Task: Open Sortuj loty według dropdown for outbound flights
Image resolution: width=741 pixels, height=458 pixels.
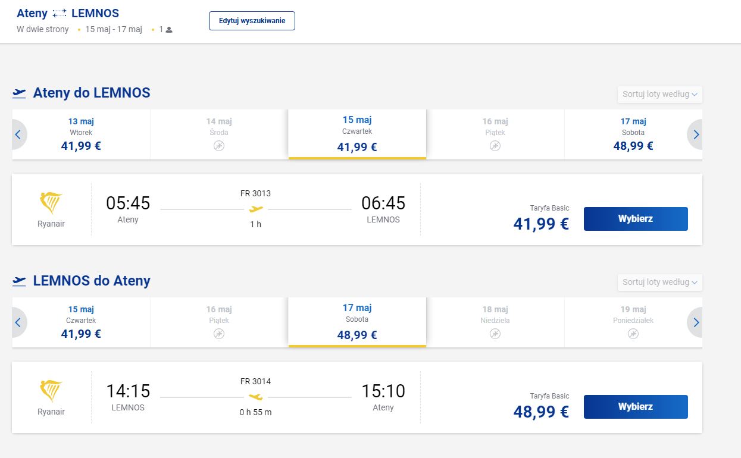Action: [x=660, y=94]
